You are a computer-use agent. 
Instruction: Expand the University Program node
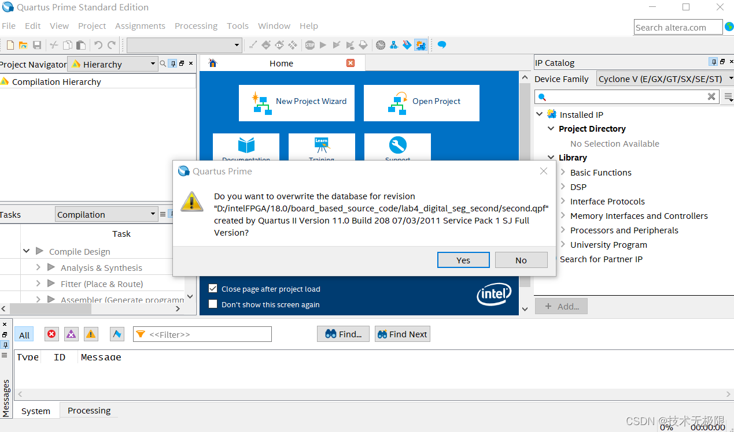(563, 244)
